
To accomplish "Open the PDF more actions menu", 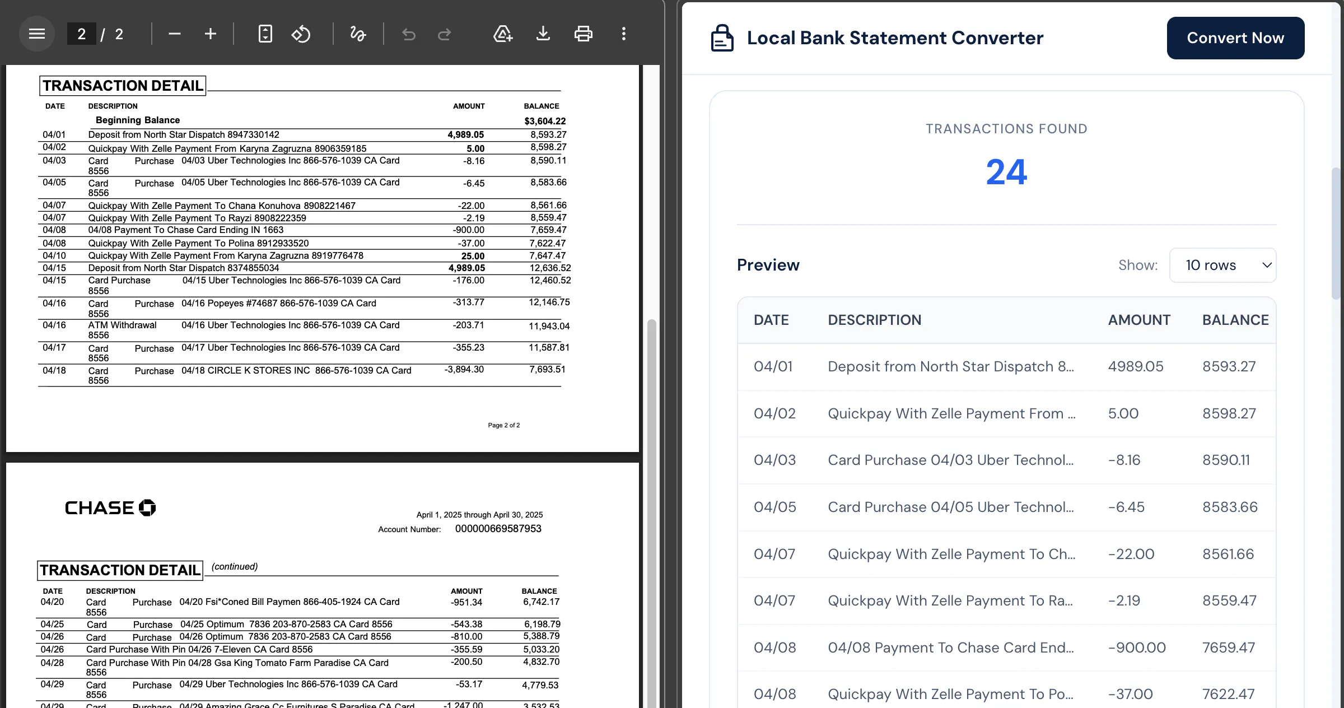I will coord(624,34).
